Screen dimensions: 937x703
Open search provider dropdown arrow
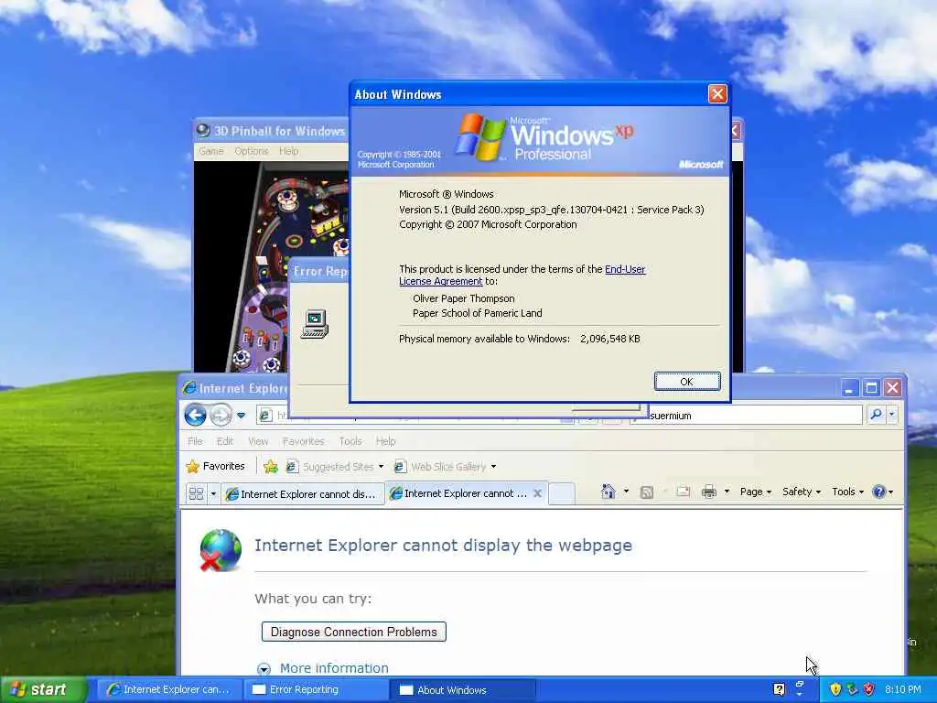(x=891, y=415)
